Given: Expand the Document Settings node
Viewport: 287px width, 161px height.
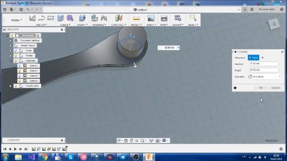Looking at the screenshot, I should 11,41.
